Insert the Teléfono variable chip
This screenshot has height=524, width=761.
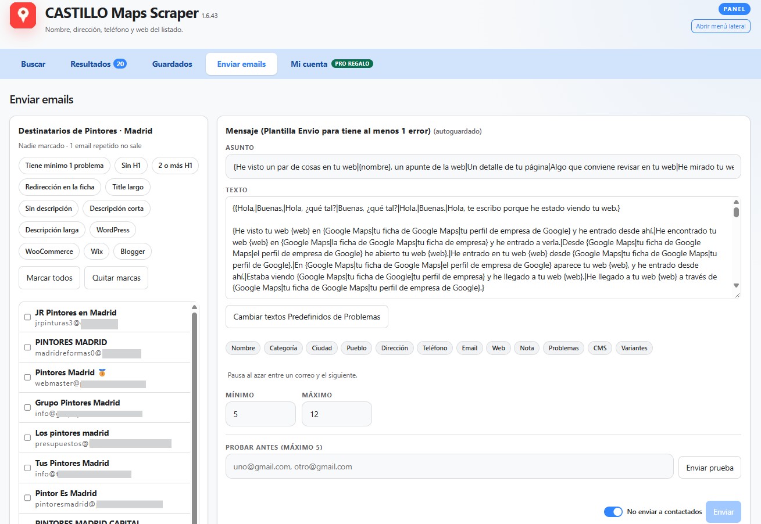click(x=435, y=348)
